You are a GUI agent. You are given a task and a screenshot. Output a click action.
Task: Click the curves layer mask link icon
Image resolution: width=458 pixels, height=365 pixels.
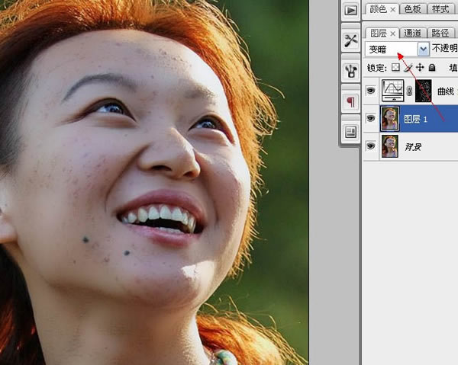click(x=409, y=91)
